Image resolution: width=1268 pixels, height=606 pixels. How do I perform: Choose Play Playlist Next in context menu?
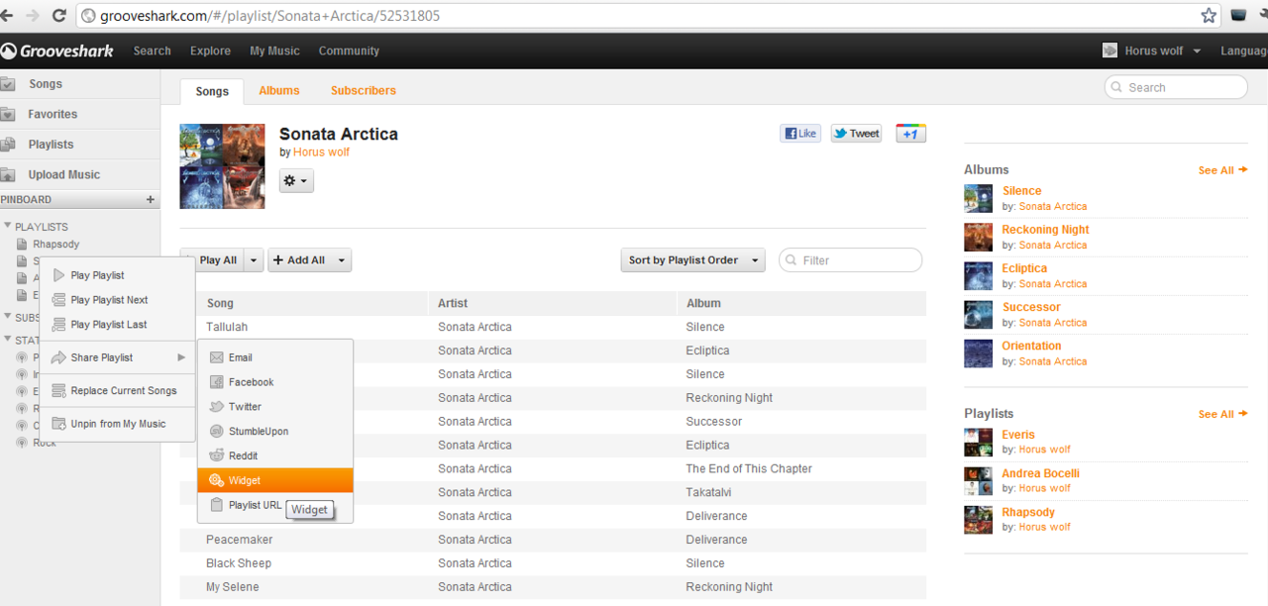point(109,300)
